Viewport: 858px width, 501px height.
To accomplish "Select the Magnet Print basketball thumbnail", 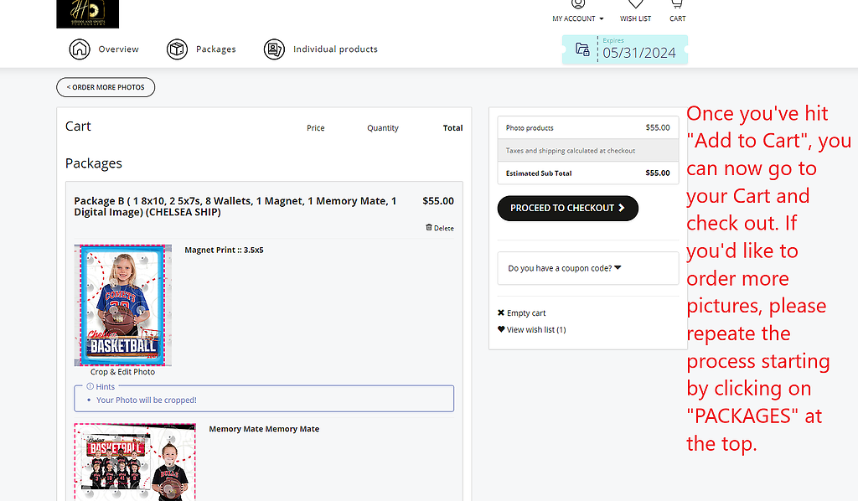I will [122, 305].
